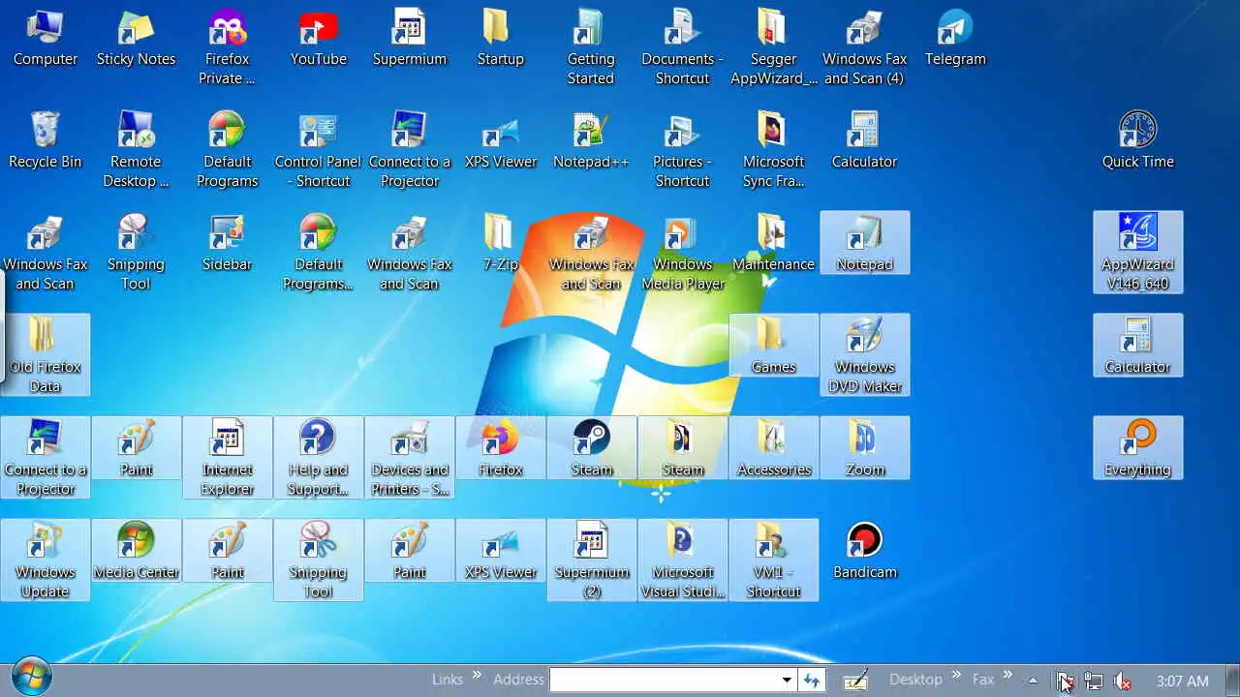This screenshot has height=697, width=1240.
Task: Expand the Links toolbar chevron
Action: 477,675
